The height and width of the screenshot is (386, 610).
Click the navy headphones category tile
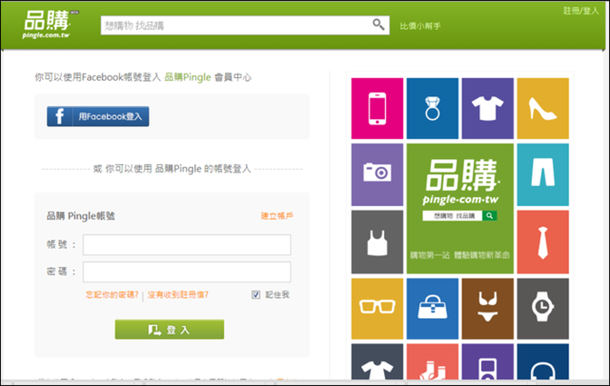542,361
